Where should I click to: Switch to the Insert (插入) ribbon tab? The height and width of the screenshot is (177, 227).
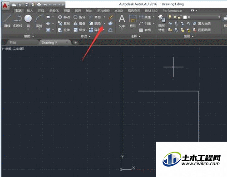(30, 11)
